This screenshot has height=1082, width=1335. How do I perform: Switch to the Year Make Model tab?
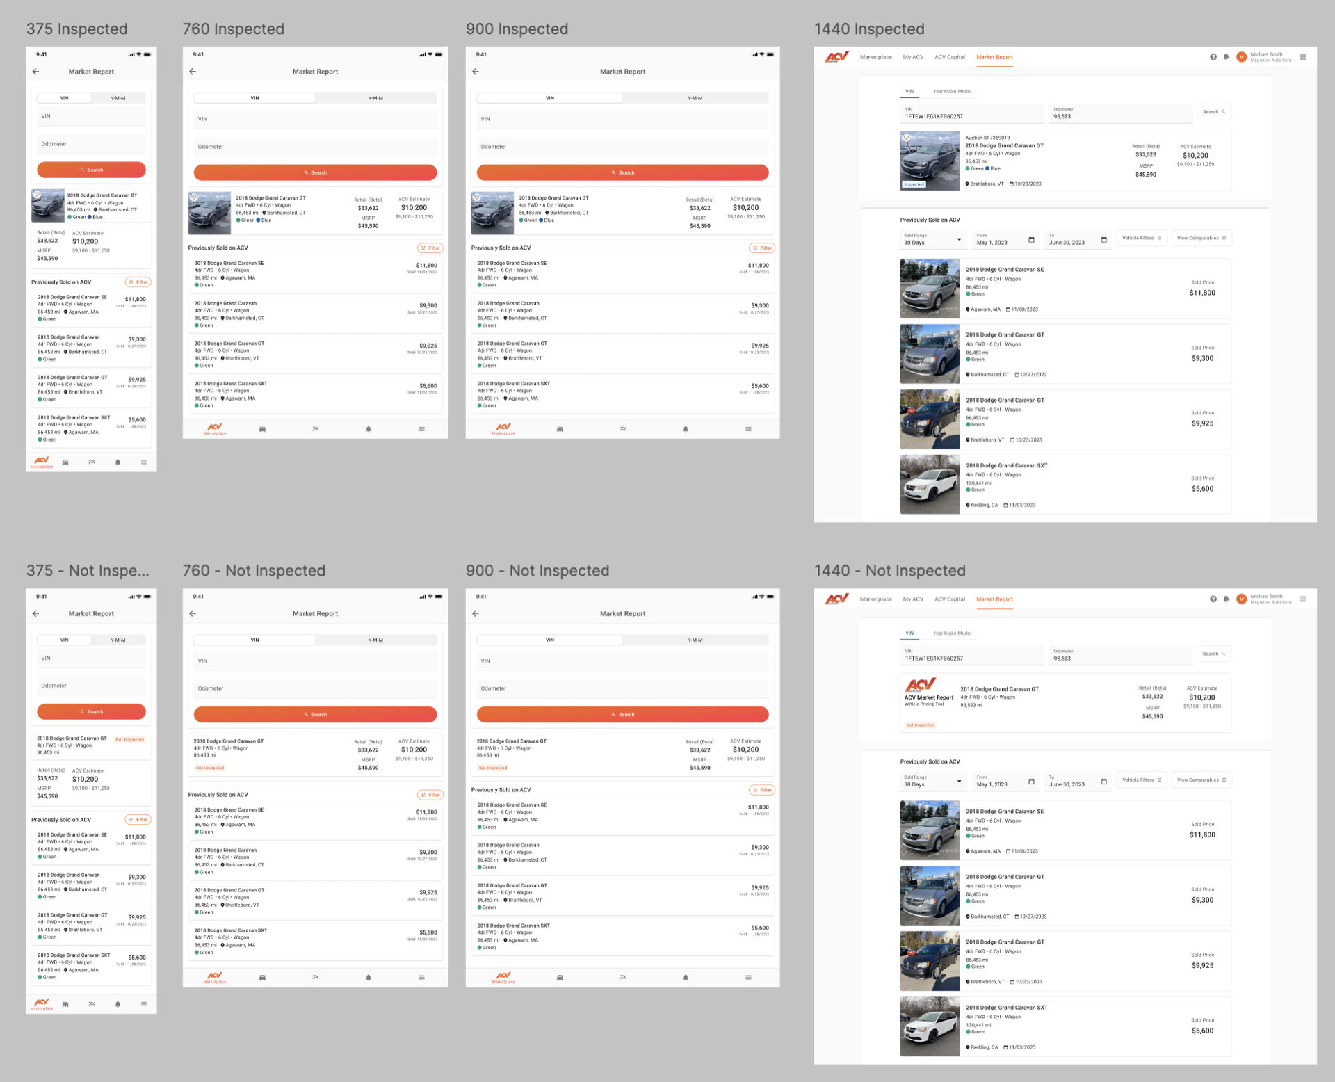(x=951, y=91)
